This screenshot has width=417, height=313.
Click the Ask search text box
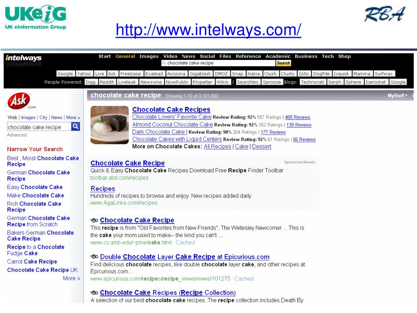point(39,127)
